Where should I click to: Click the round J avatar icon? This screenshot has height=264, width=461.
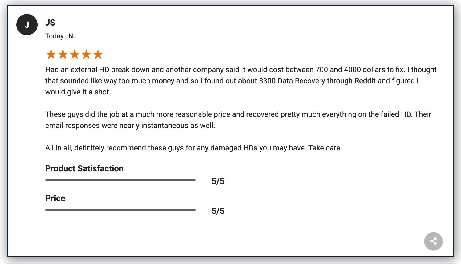coord(27,25)
